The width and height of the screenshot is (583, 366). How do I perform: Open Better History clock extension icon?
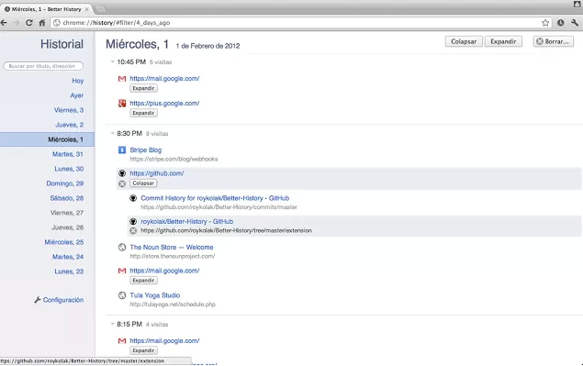click(x=560, y=23)
